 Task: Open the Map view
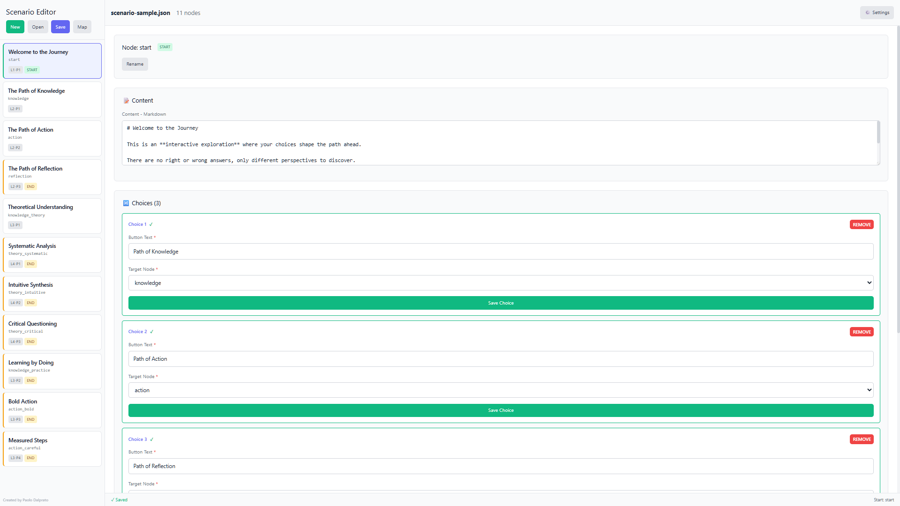(82, 27)
